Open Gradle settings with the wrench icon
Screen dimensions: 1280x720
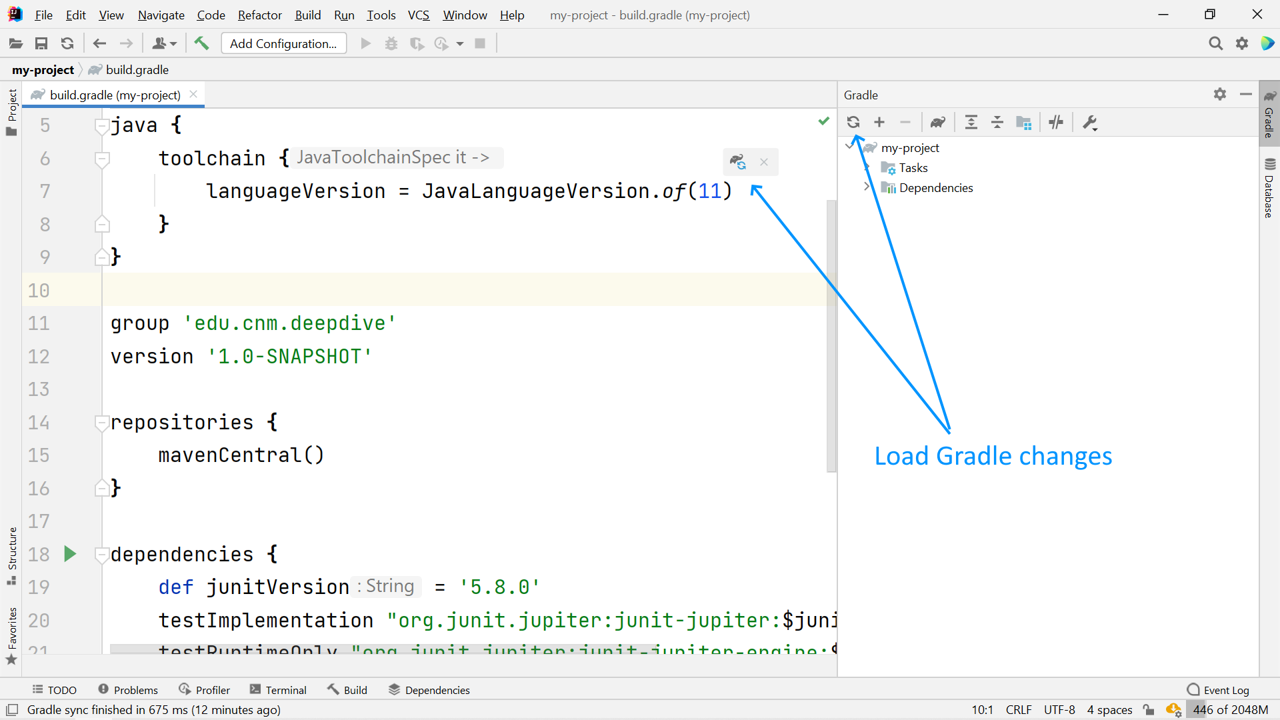coord(1089,122)
